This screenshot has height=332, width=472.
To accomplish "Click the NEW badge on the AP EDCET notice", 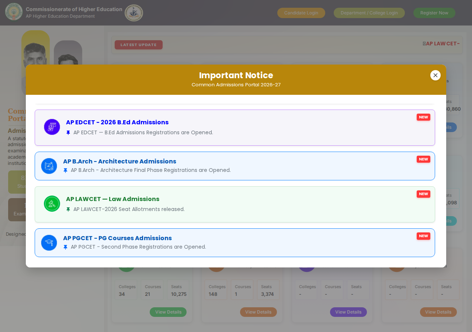I will [x=423, y=117].
